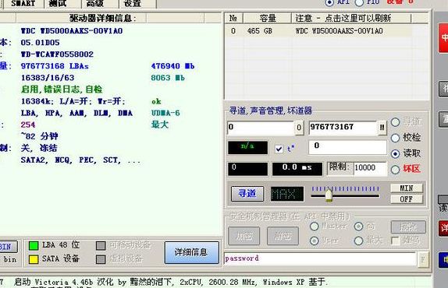Choose the 寻道 test mode radio
The width and height of the screenshot is (448, 288).
coord(395,122)
